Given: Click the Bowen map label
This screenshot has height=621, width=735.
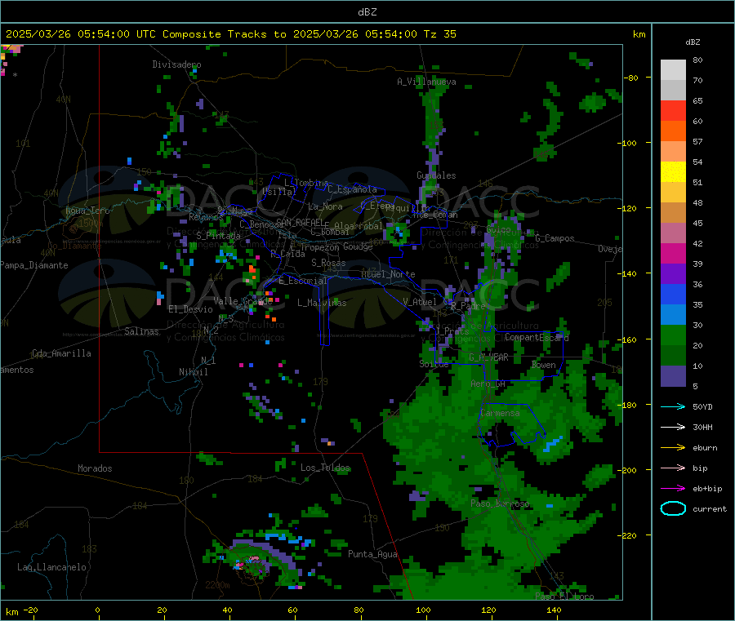Looking at the screenshot, I should [544, 364].
